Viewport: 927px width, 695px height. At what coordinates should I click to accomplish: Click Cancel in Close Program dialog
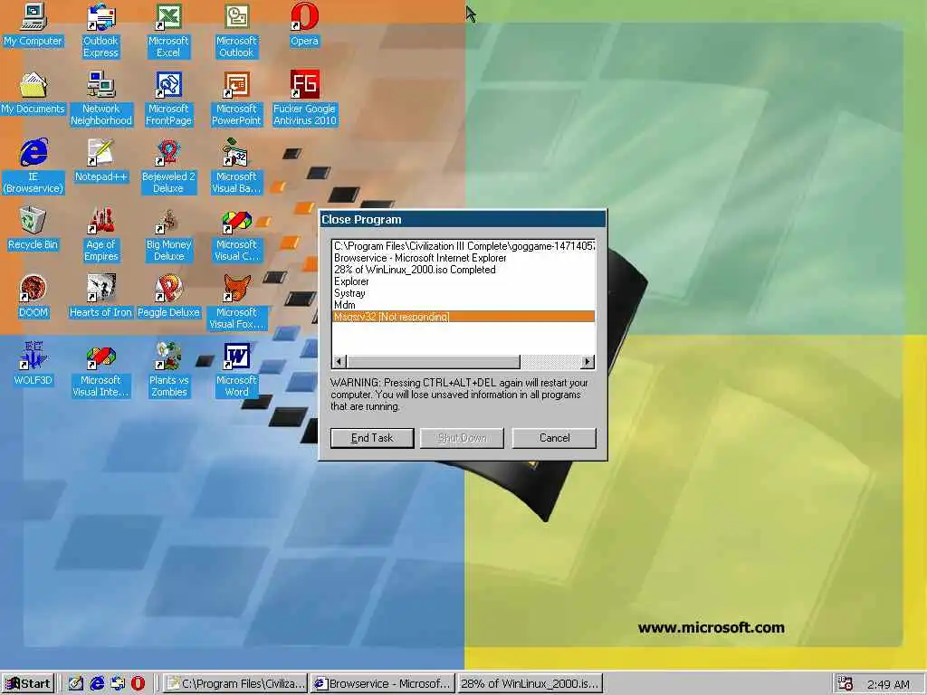pos(554,438)
